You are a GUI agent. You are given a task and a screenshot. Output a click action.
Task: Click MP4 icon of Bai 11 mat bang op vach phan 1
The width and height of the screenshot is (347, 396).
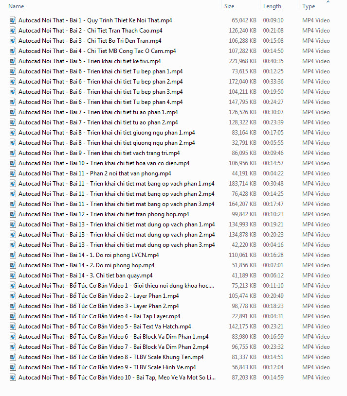click(x=13, y=184)
